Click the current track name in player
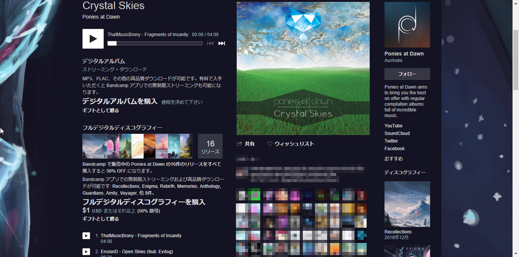 [148, 35]
